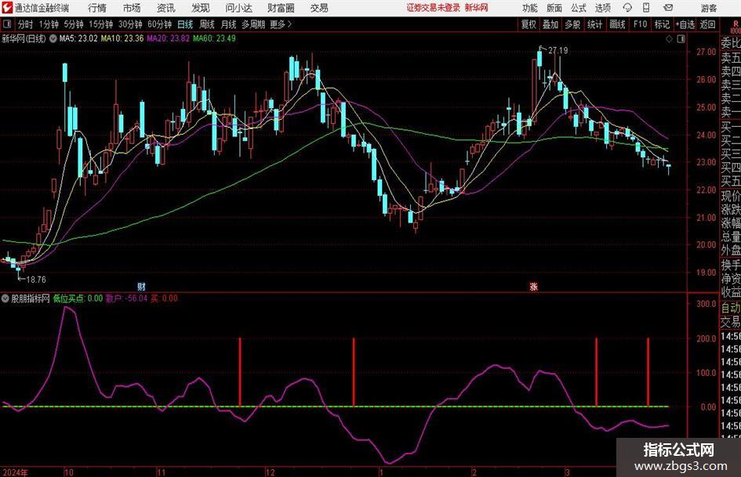Select the 日线 daily period tab
Viewport: 741px width, 477px height.
(185, 24)
